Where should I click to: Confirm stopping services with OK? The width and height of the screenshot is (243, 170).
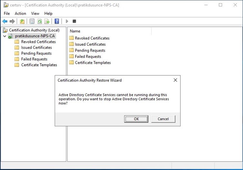coord(136,119)
